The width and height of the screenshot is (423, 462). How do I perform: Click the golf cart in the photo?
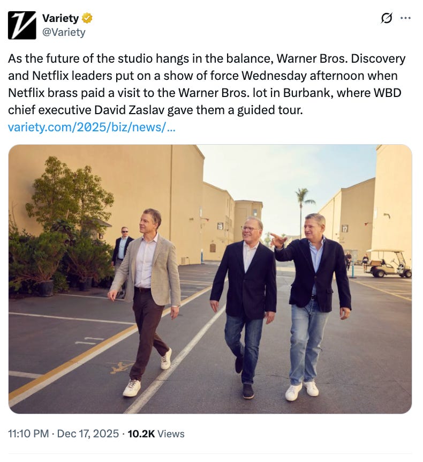[388, 263]
